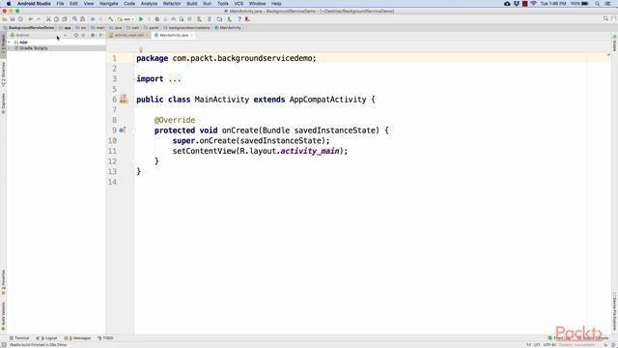
Task: Click the Run app green play icon
Action: pyautogui.click(x=141, y=19)
